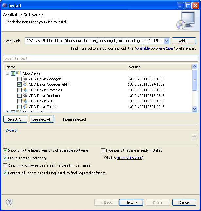Screen dimensions: 201x211
Task: Collapse the CDO Dawn tree node
Action: [8, 73]
